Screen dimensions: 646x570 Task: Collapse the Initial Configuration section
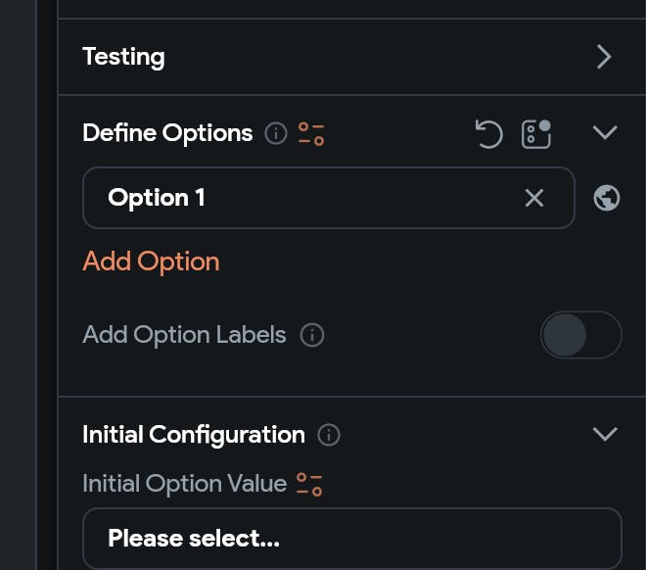click(x=605, y=434)
